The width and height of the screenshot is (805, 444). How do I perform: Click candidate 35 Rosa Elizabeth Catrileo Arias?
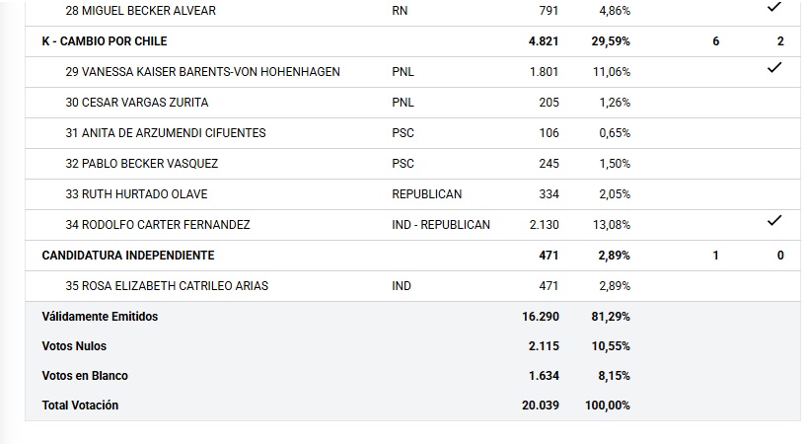coord(167,286)
